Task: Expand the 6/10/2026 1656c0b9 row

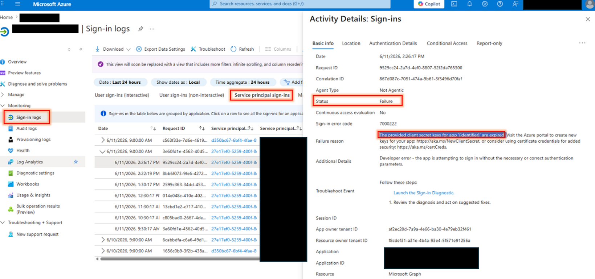Action: (x=103, y=251)
